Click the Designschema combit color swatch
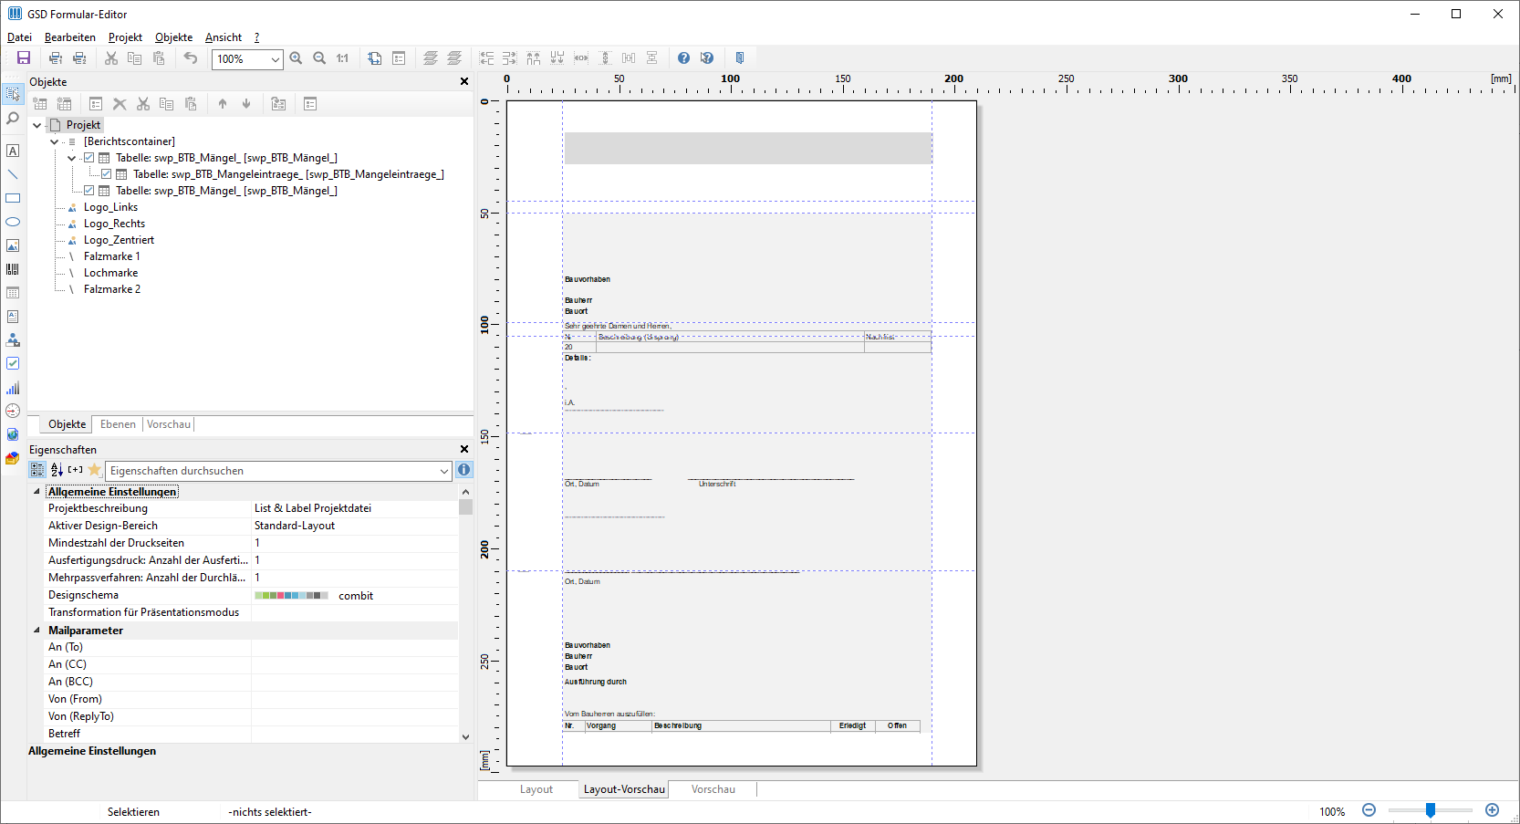 pyautogui.click(x=291, y=596)
